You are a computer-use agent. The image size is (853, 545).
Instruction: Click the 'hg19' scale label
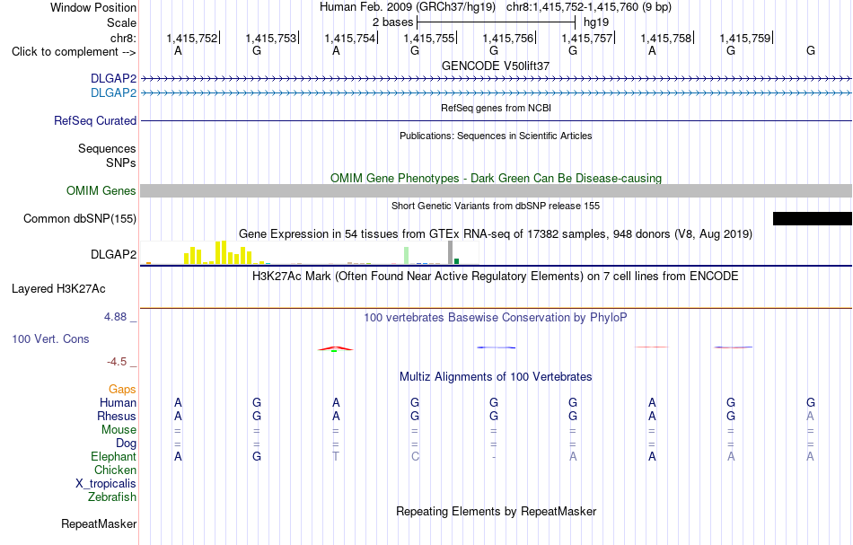[x=596, y=22]
